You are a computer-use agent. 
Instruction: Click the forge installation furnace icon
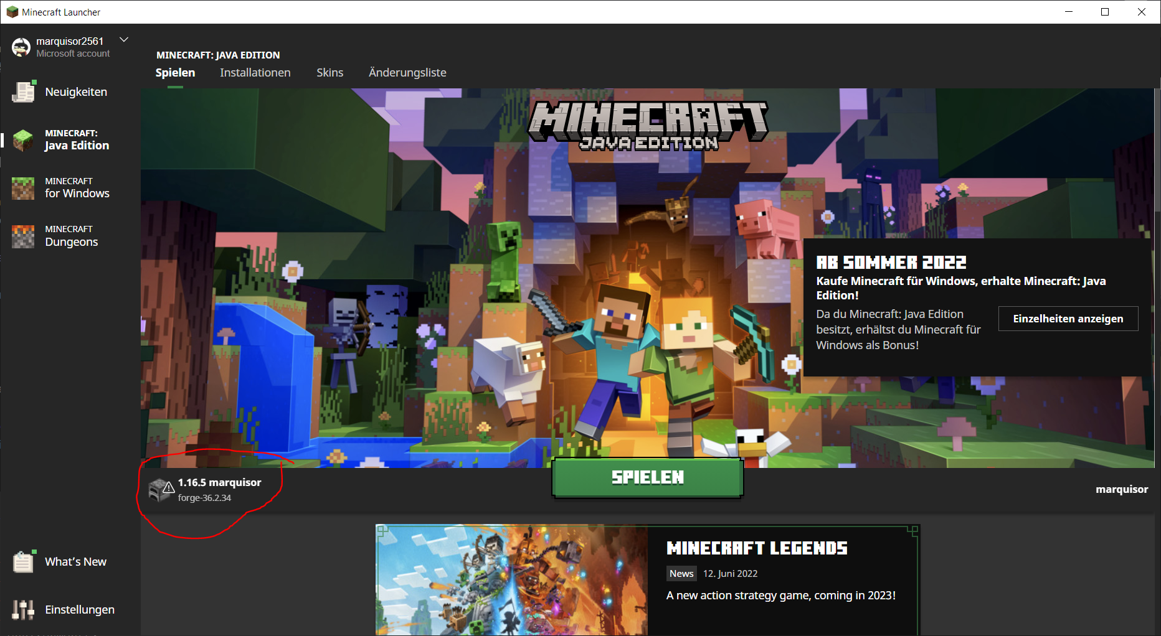point(161,490)
